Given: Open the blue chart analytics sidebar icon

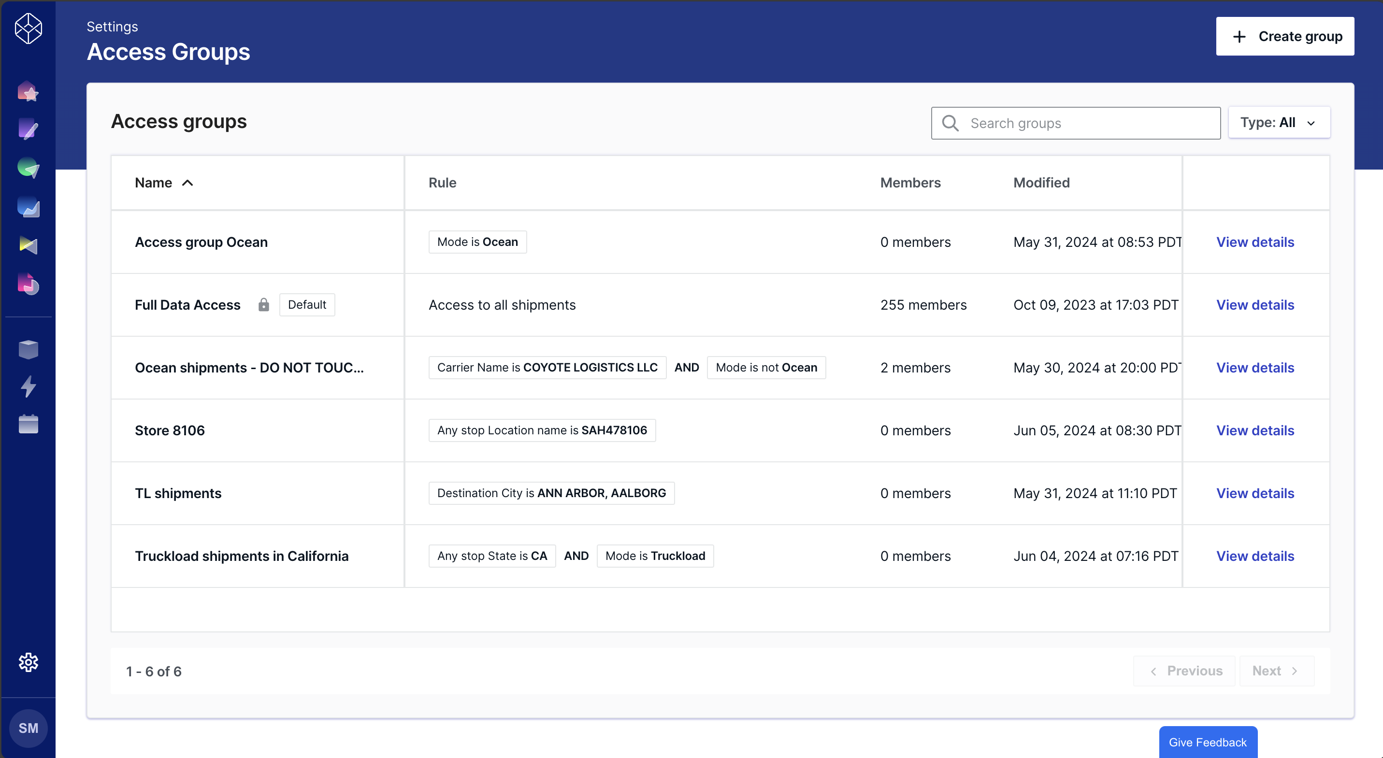Looking at the screenshot, I should [28, 207].
